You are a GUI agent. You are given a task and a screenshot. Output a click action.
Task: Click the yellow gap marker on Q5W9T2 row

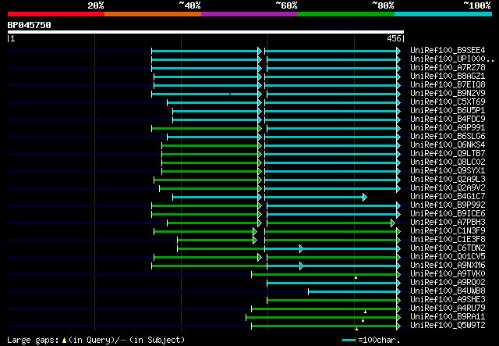point(357,329)
